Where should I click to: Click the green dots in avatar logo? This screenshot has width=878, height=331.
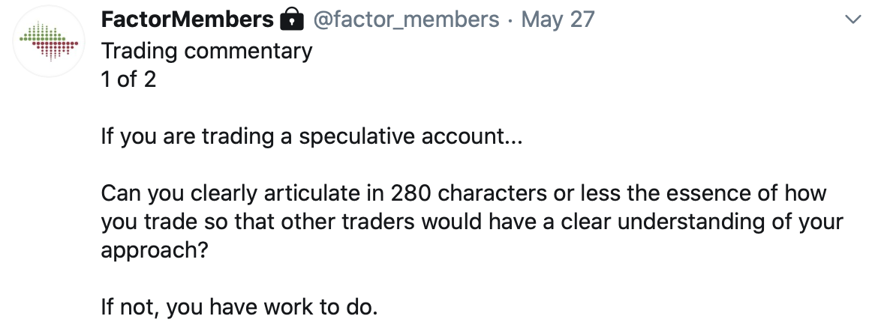[x=42, y=32]
